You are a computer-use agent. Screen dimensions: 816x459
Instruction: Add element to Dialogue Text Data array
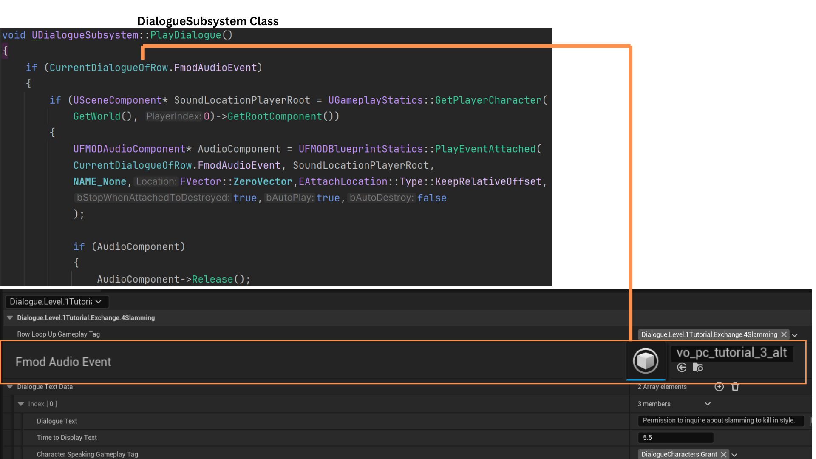click(x=719, y=387)
